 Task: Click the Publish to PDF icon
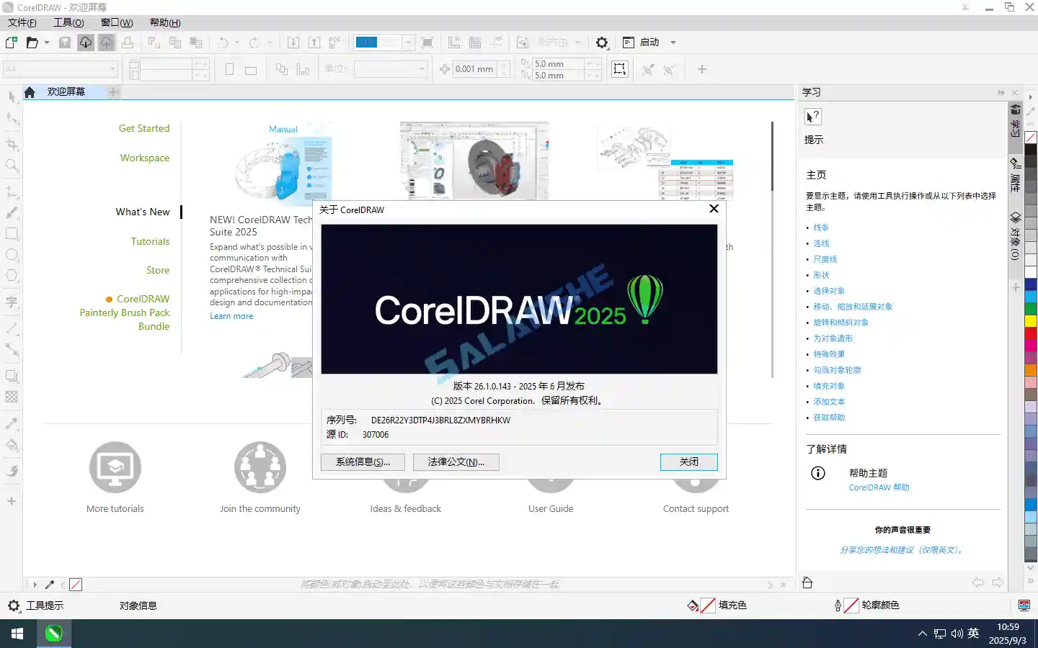(x=334, y=42)
